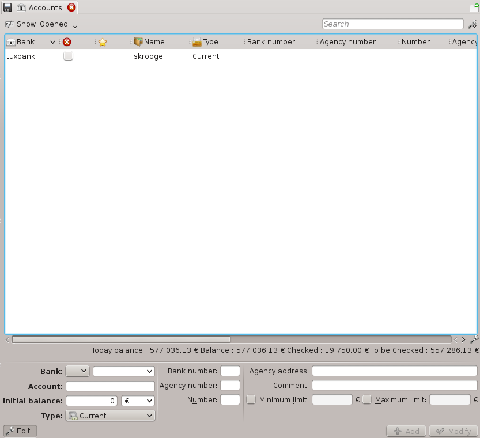Select the Accounts tab
Image resolution: width=480 pixels, height=438 pixels.
(40, 7)
